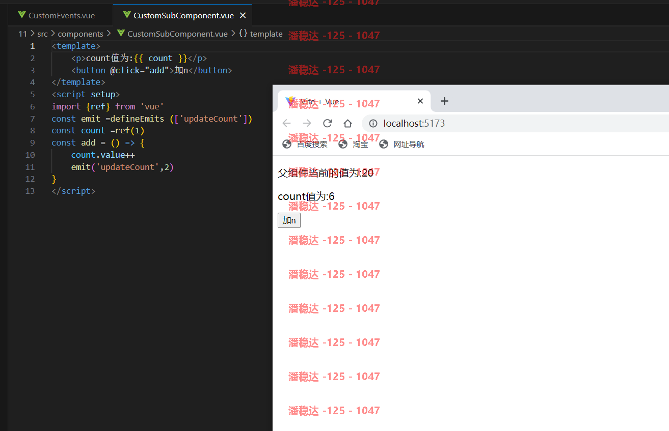Click the opening <template> tag on line 1

click(76, 46)
